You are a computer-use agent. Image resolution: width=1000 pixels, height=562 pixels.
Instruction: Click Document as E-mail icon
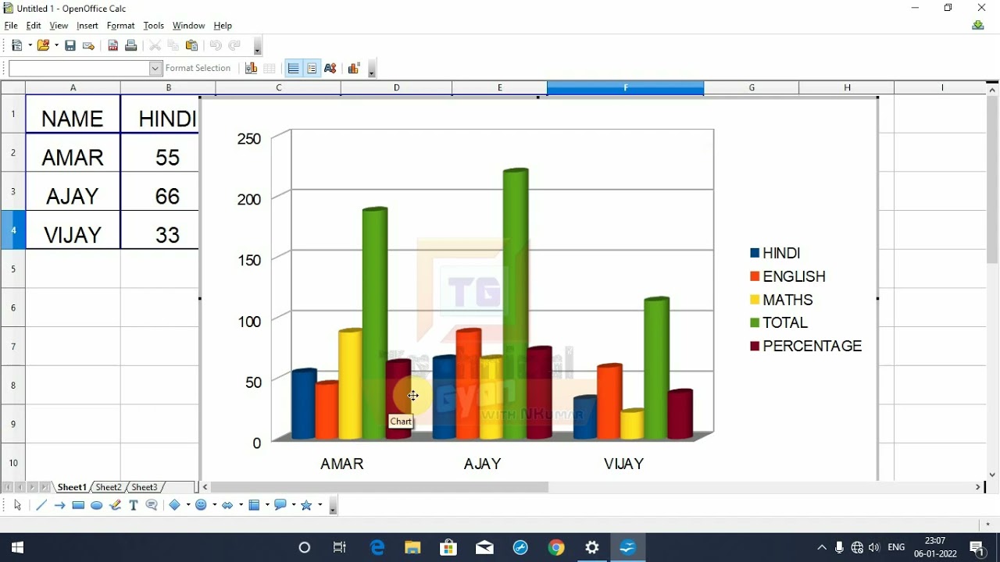pos(89,46)
